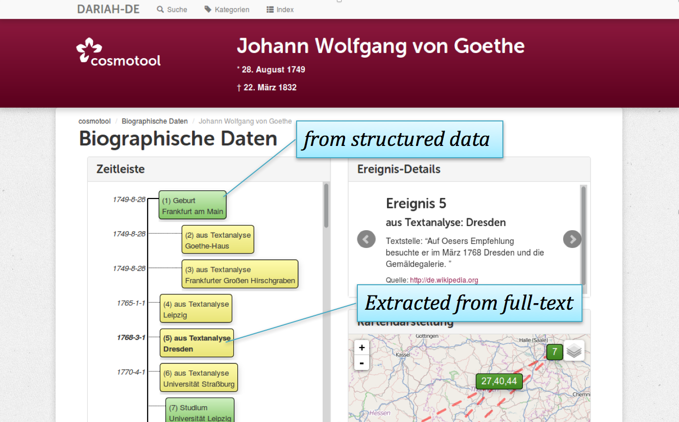This screenshot has width=679, height=422.
Task: Zoom out on the map
Action: [361, 363]
